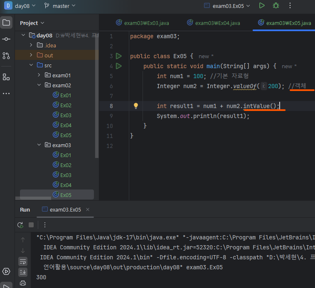Toggle the Project tool window folder icon

[x=6, y=22]
